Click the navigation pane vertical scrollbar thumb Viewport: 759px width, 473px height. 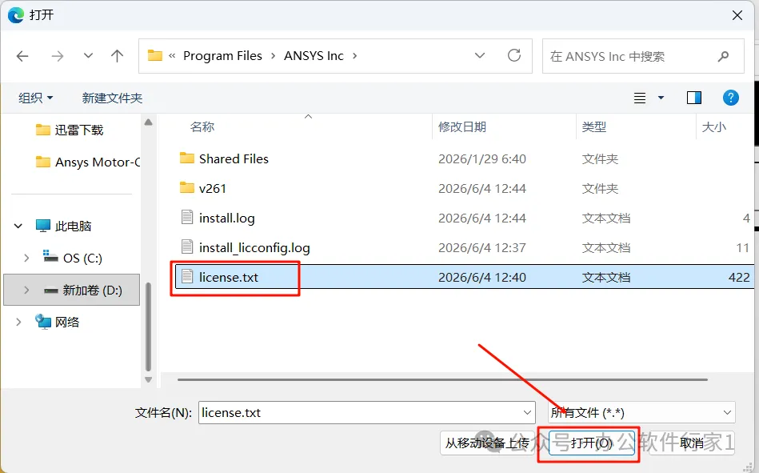[x=149, y=327]
